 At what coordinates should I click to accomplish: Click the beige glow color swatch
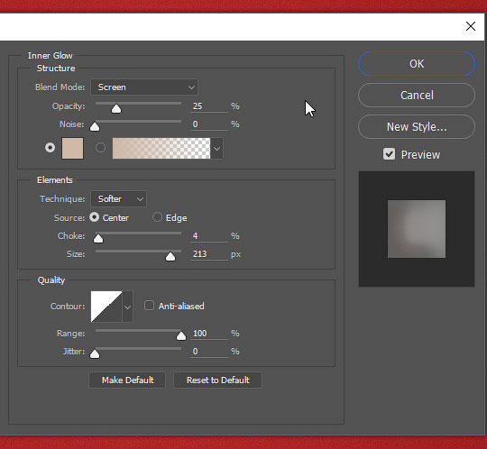73,148
